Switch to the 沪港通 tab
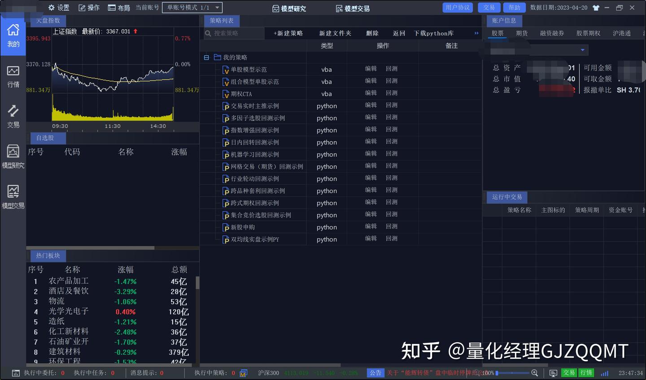Viewport: 646px width, 380px height. point(621,33)
